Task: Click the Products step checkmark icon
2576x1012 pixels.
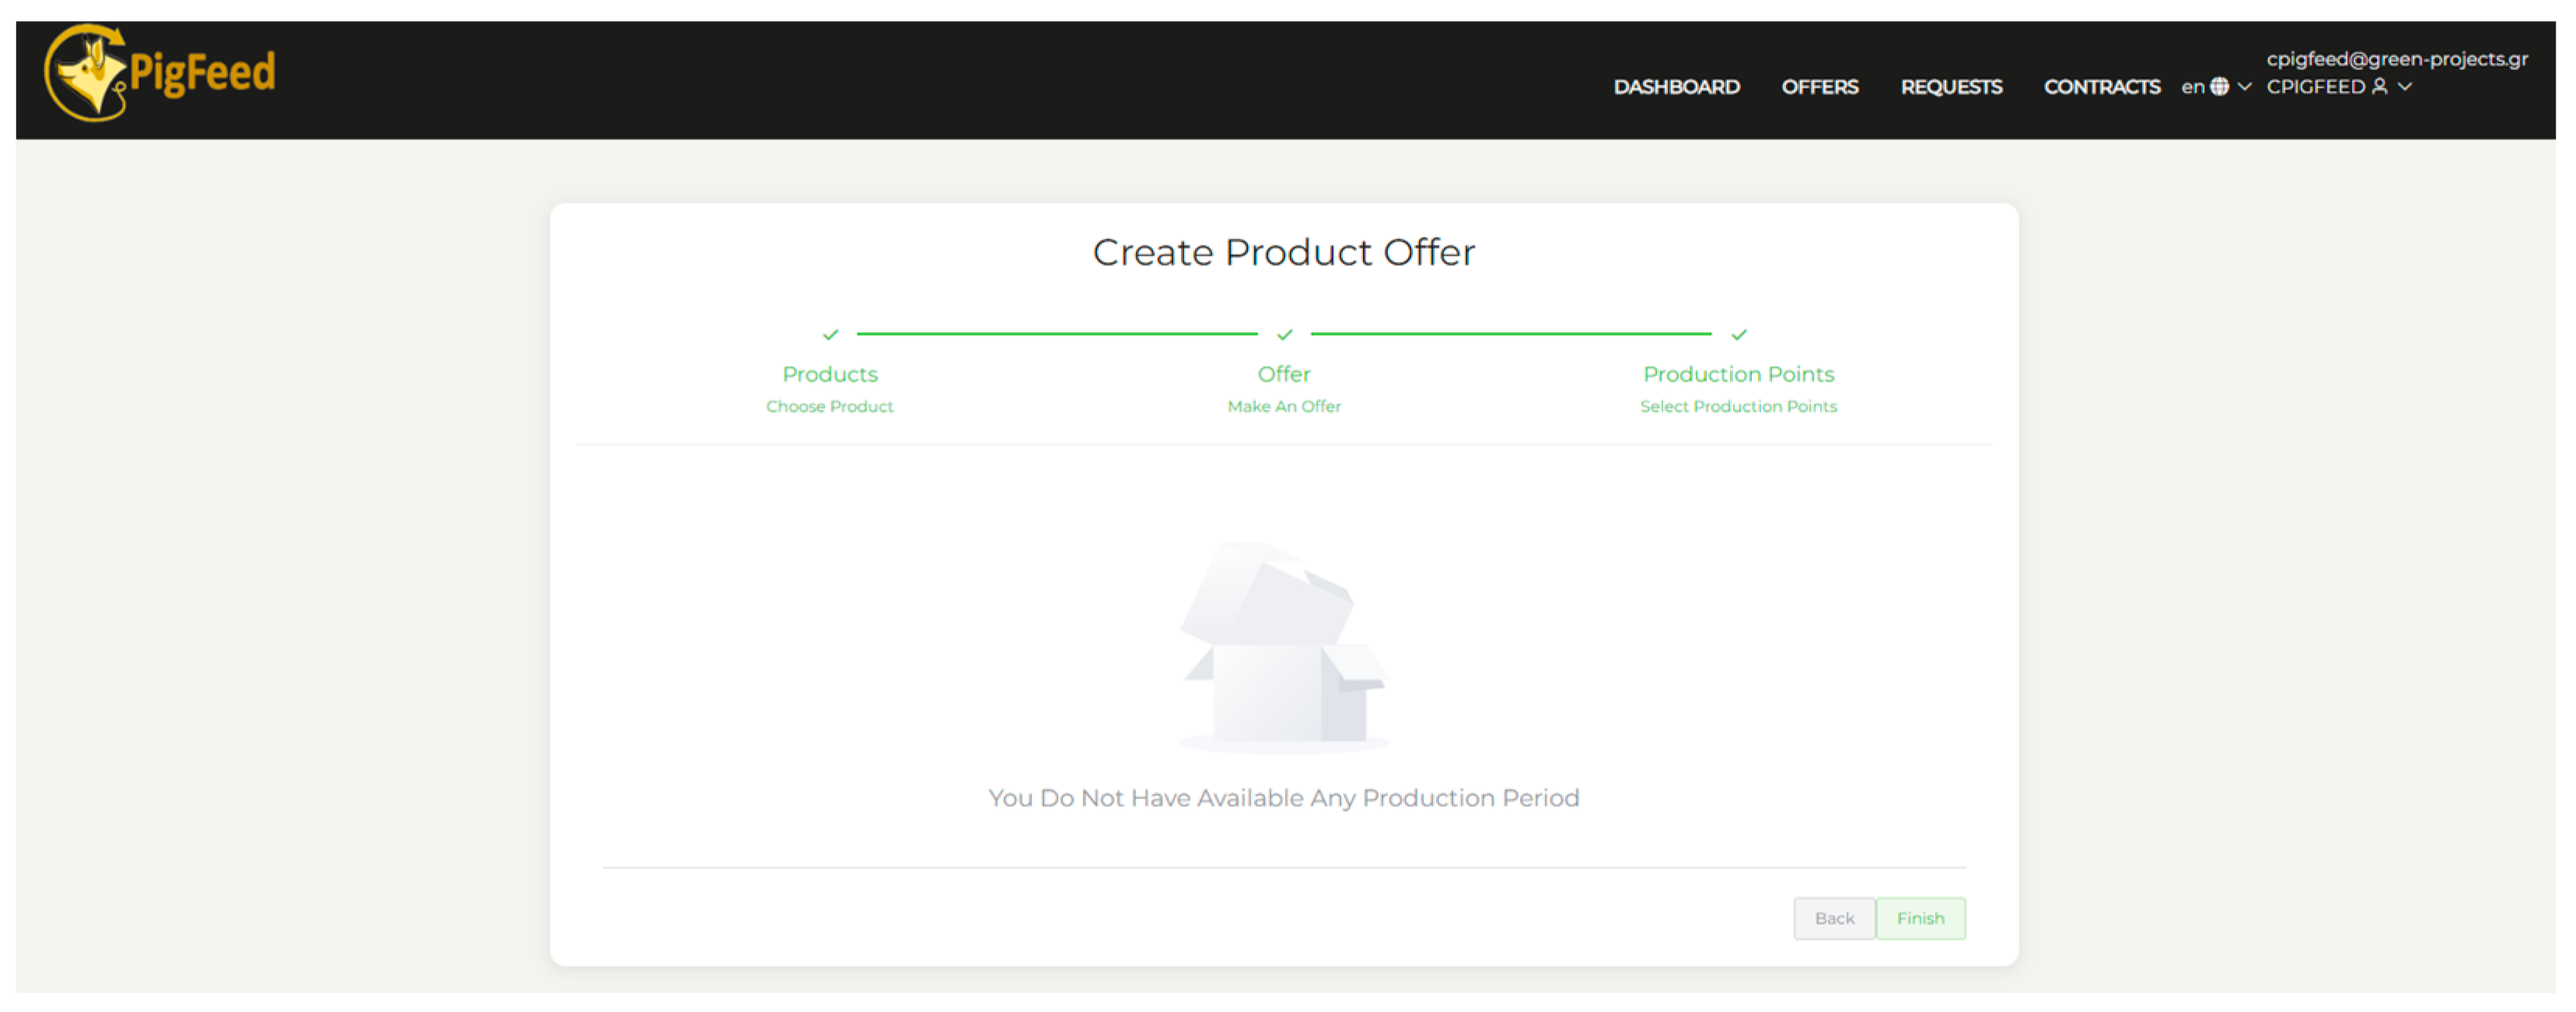Action: (830, 335)
